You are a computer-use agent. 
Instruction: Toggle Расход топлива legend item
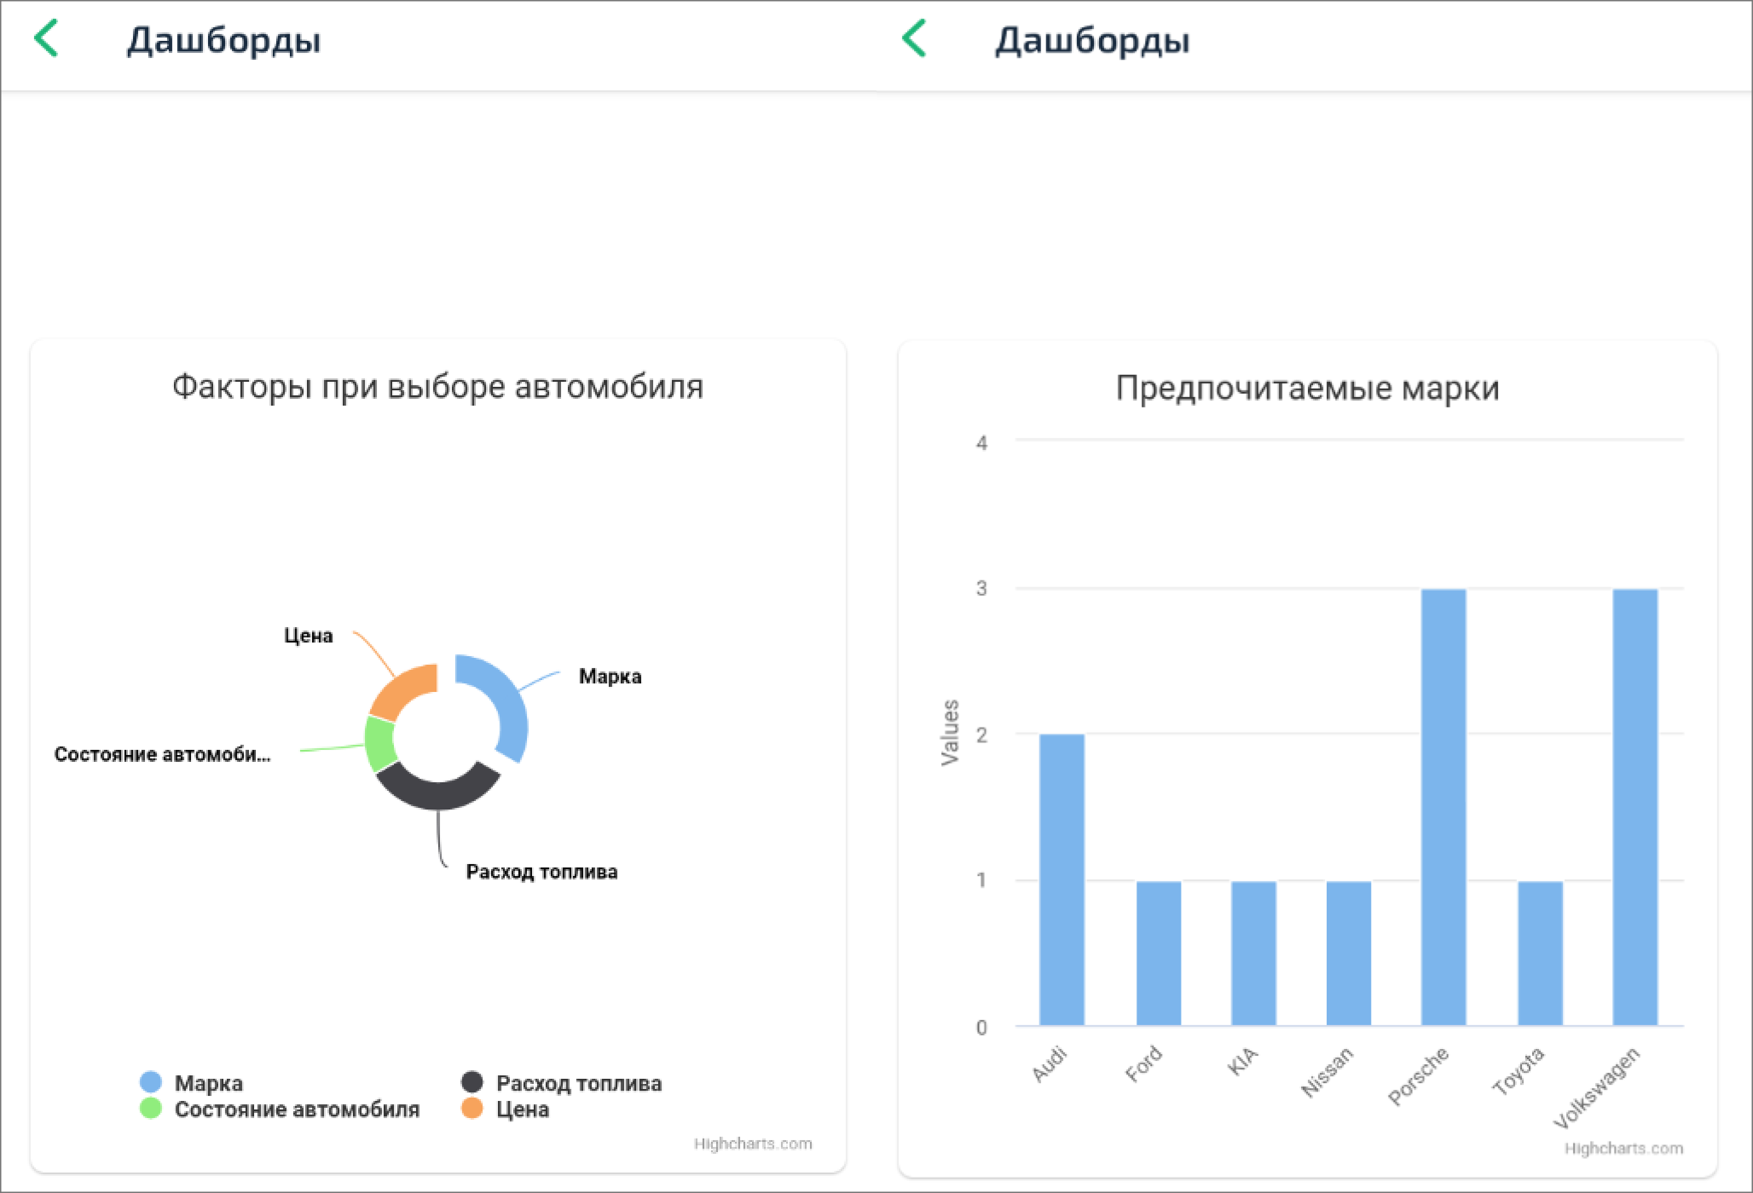coord(578,1083)
